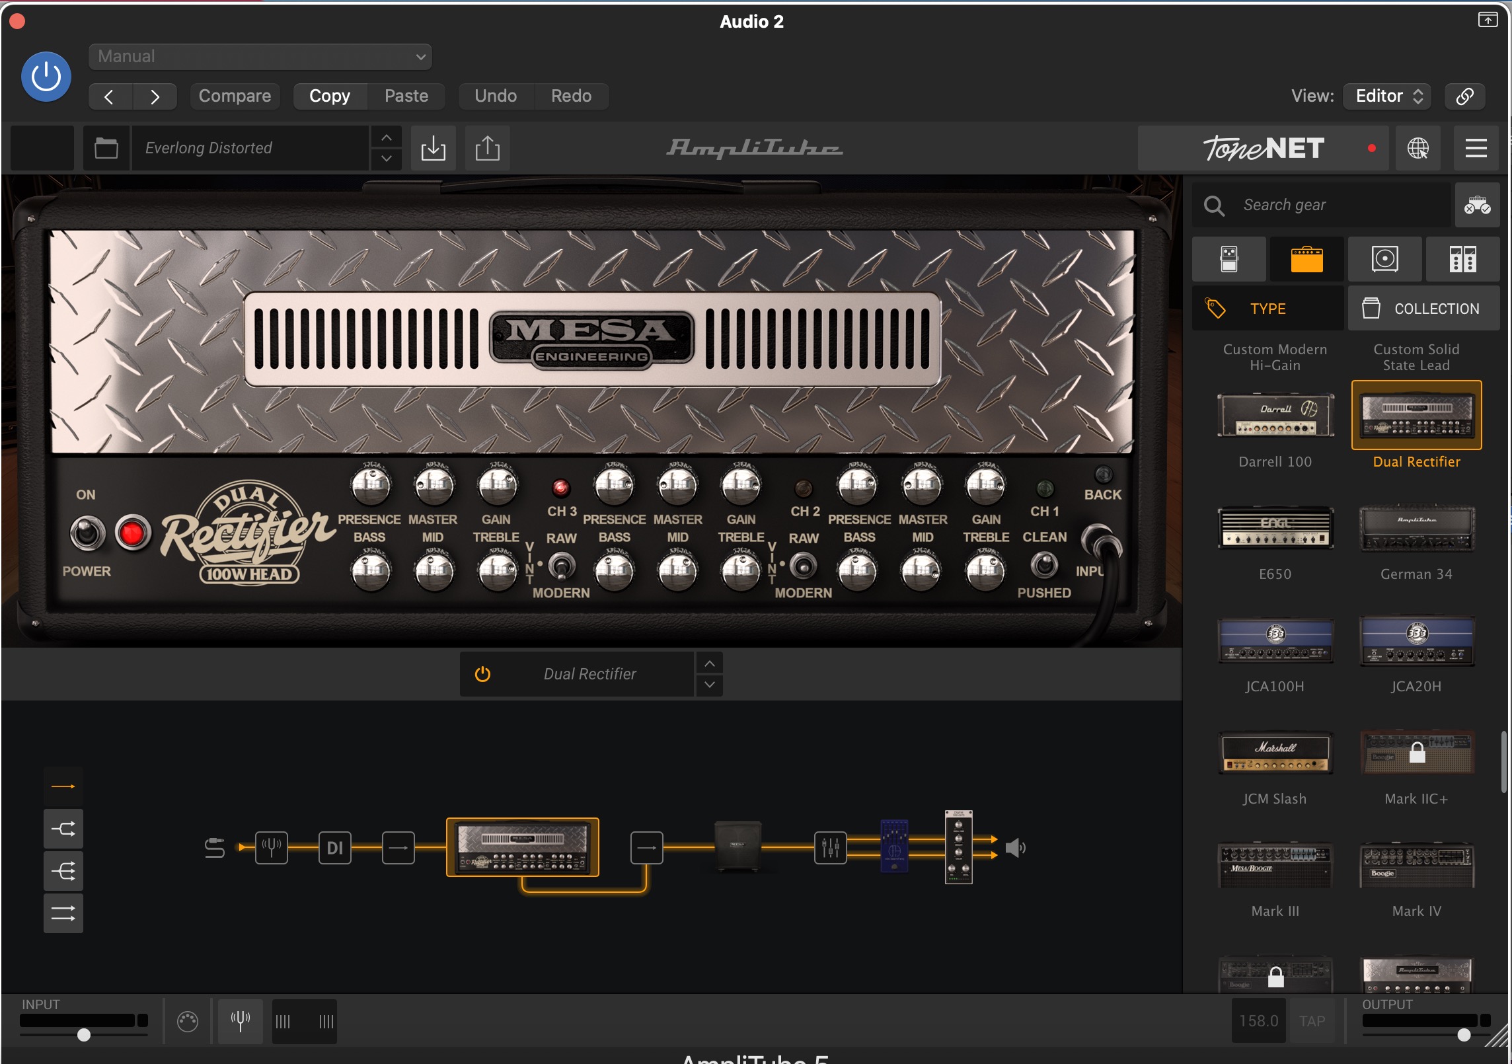The height and width of the screenshot is (1064, 1512).
Task: Select the locked Mark IIC+ amp
Action: point(1416,752)
